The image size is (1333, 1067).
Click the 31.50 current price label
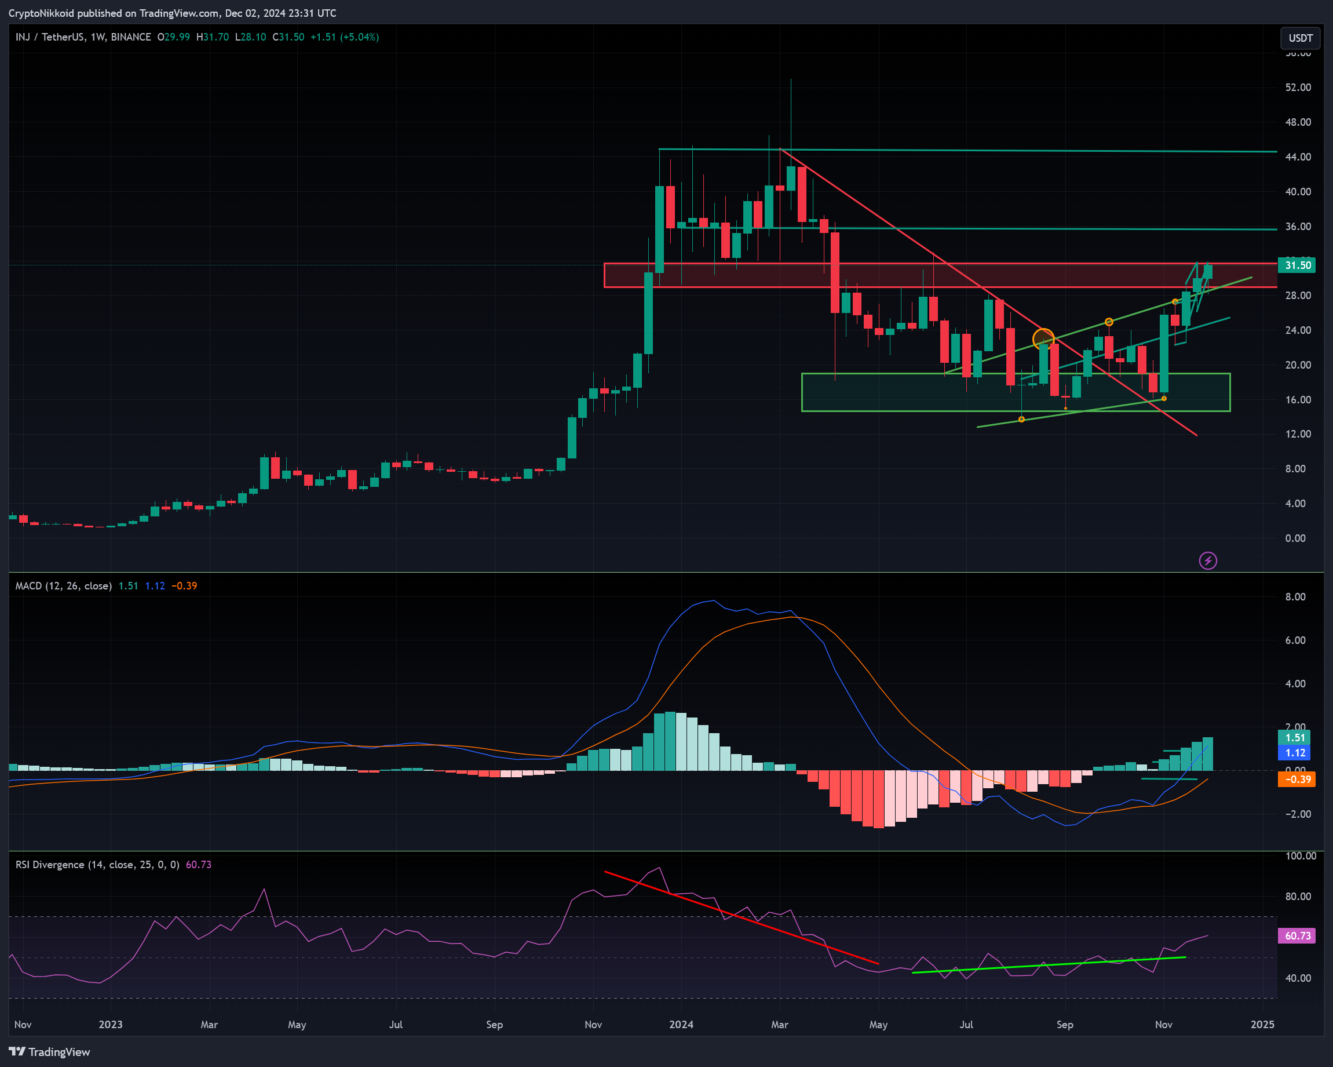[x=1297, y=265]
